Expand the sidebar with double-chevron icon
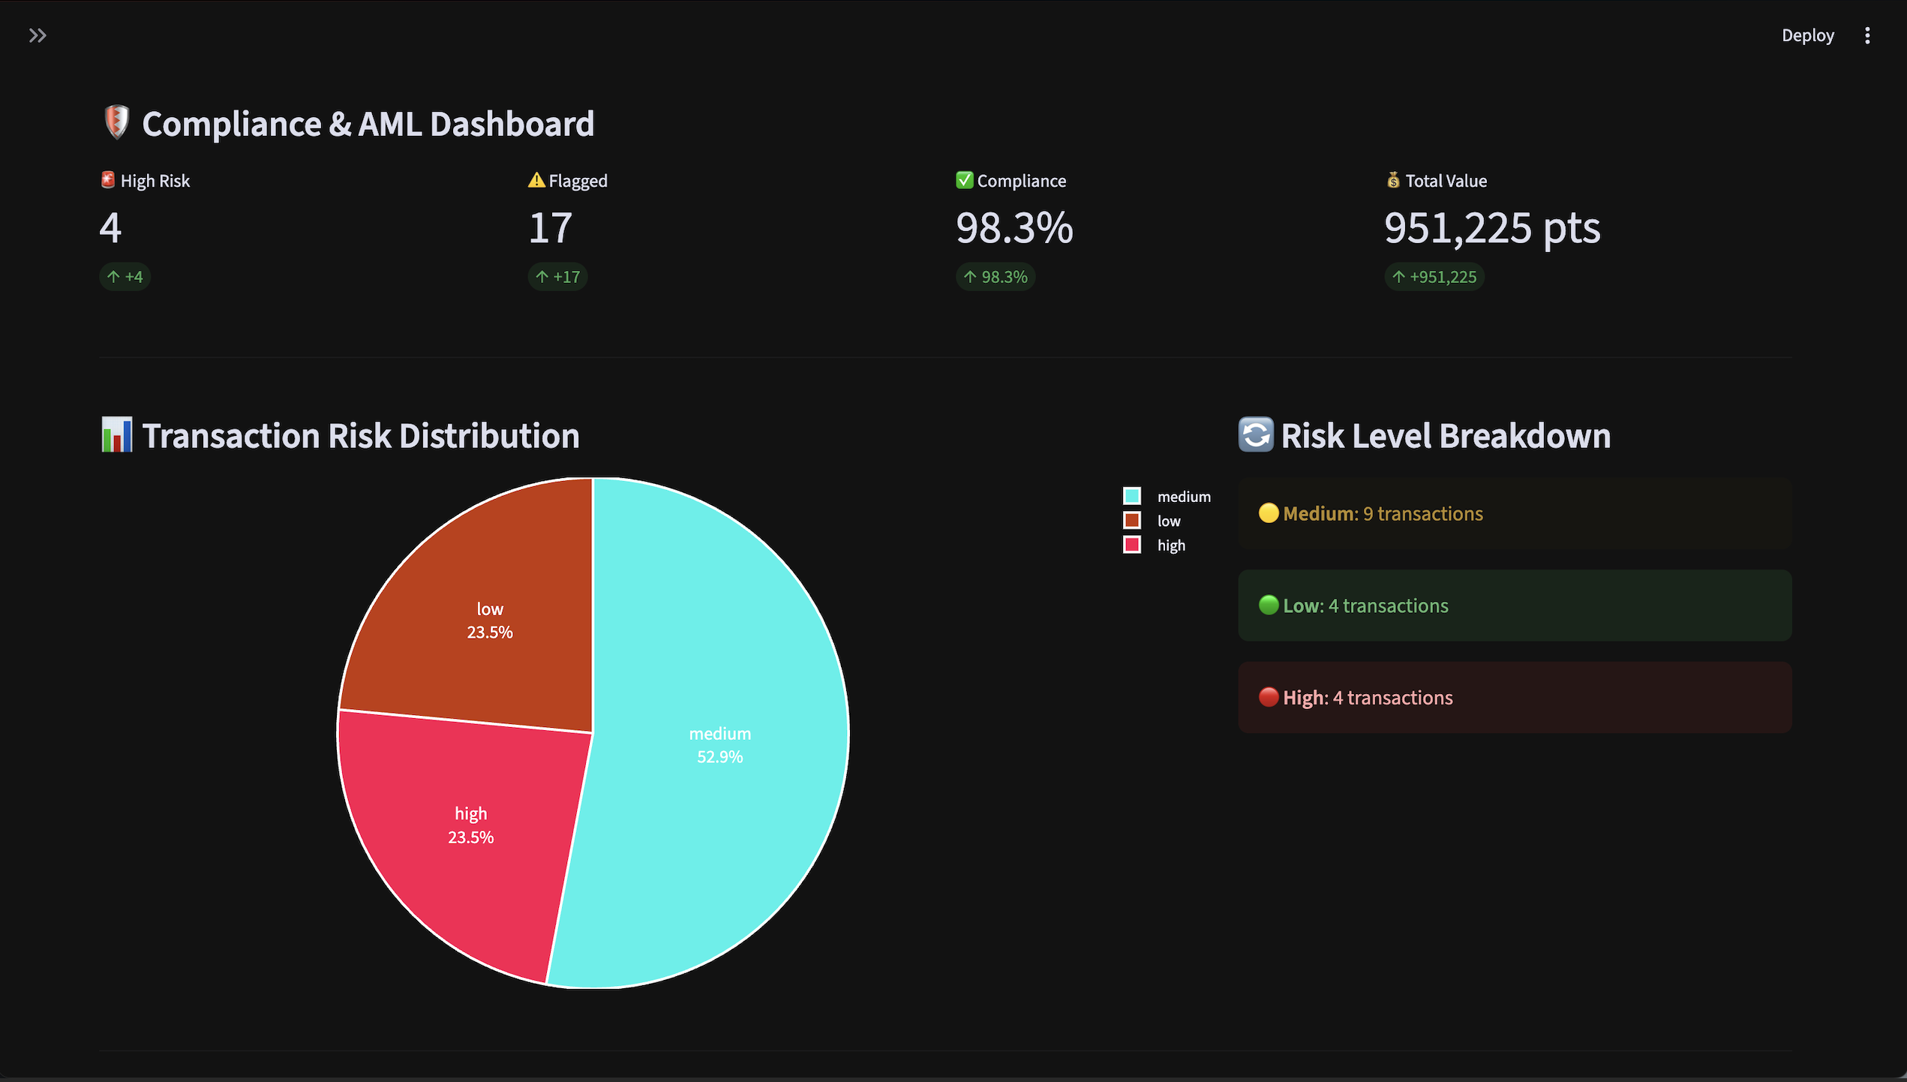This screenshot has height=1082, width=1907. 38,35
